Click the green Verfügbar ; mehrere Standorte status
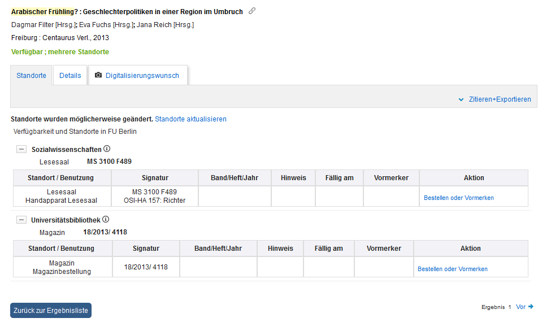The image size is (551, 331). coord(60,52)
